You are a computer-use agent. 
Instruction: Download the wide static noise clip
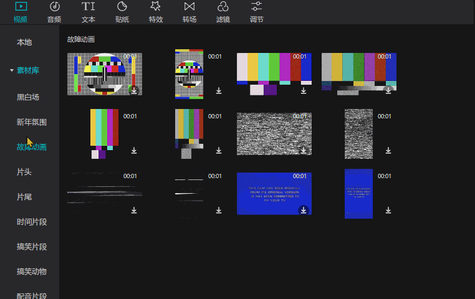pos(304,150)
